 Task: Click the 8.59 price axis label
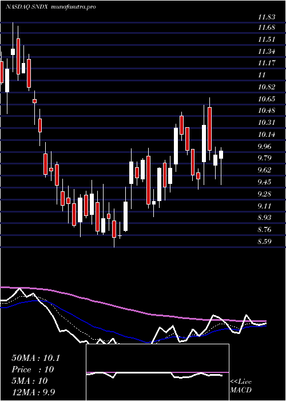pyautogui.click(x=265, y=241)
